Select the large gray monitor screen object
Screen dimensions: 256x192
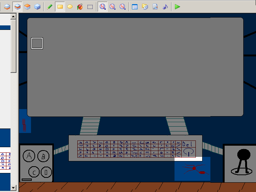(x=135, y=67)
